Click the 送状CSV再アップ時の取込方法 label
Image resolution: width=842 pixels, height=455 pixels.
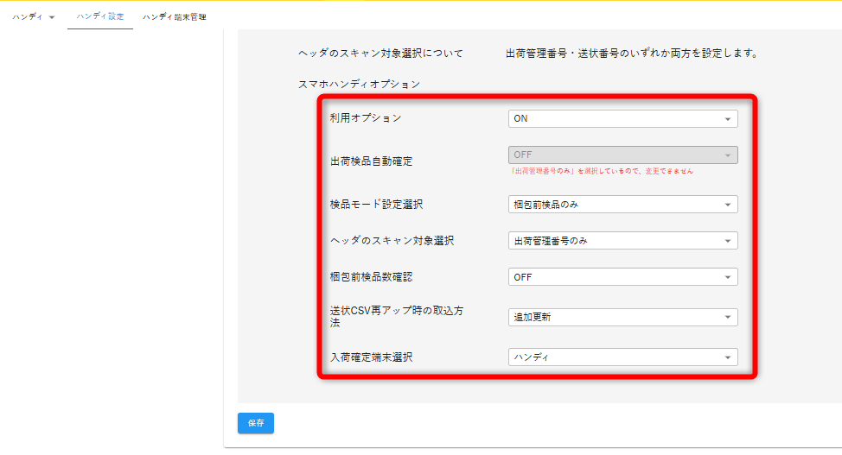(396, 317)
